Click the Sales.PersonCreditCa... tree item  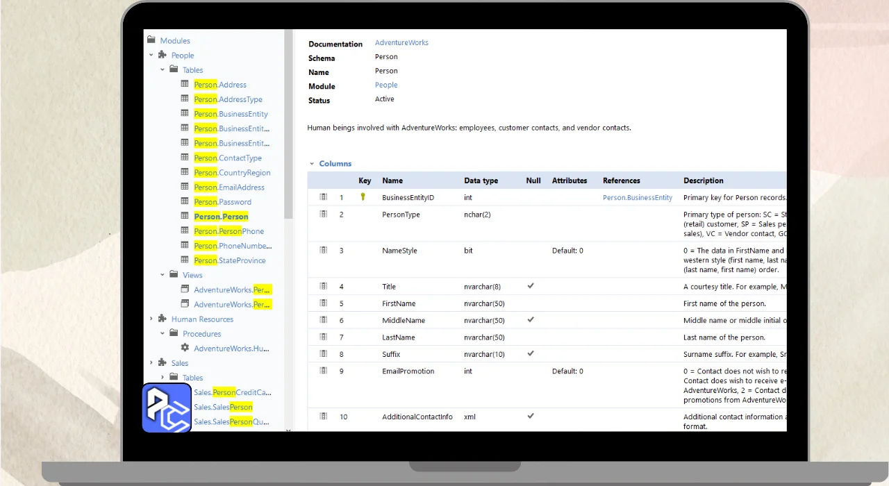tap(233, 392)
